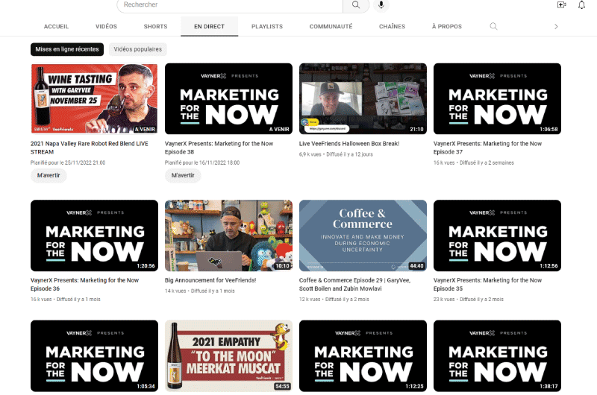
Task: Open the thumbnail with 1:20:56 duration
Action: (x=94, y=236)
